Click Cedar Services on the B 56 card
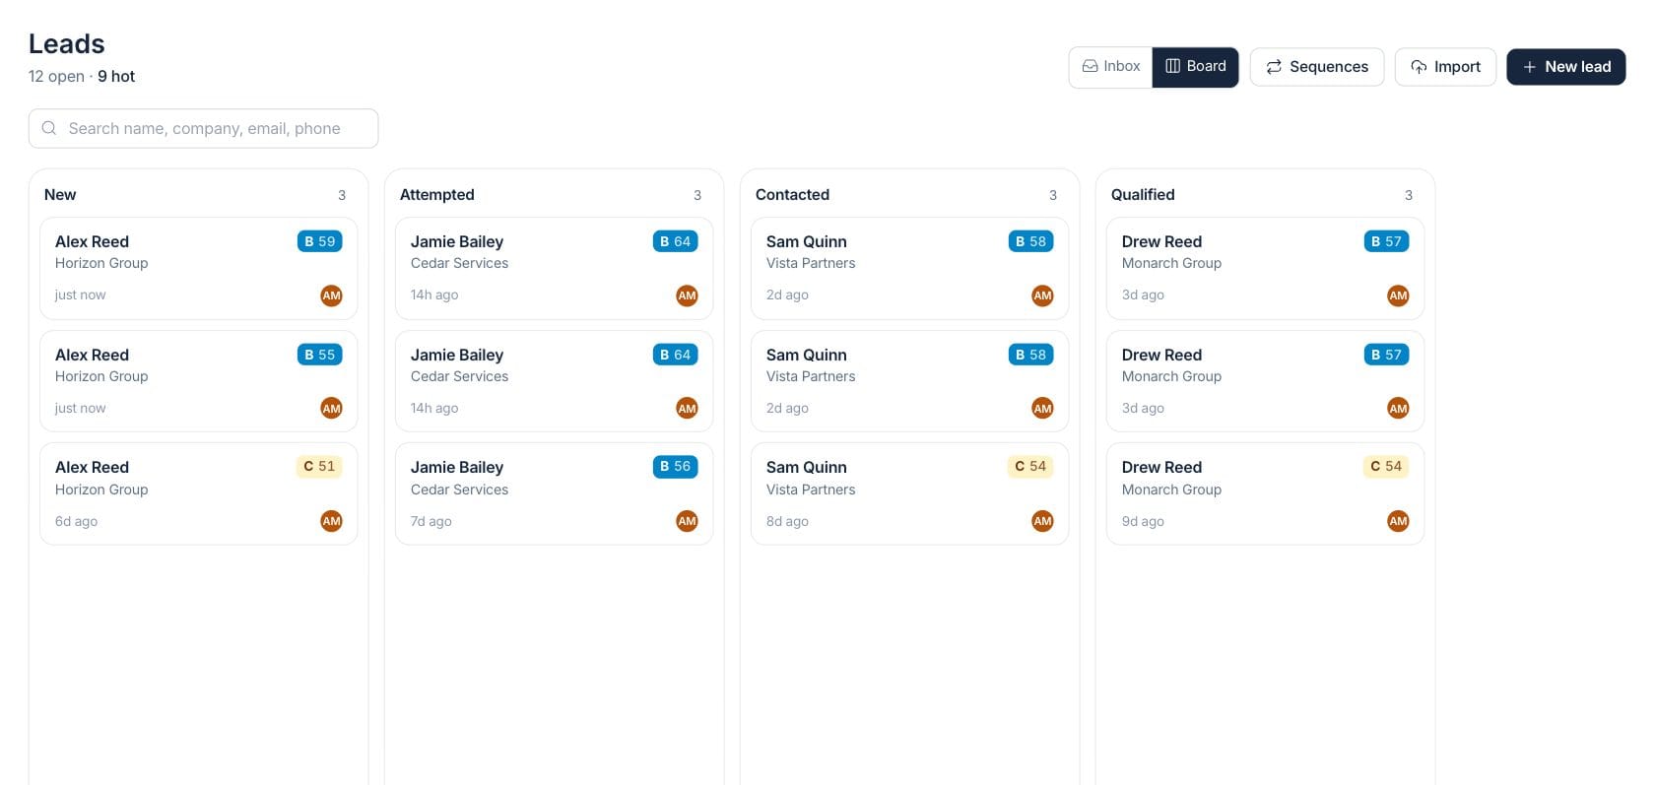The width and height of the screenshot is (1655, 785). click(460, 490)
